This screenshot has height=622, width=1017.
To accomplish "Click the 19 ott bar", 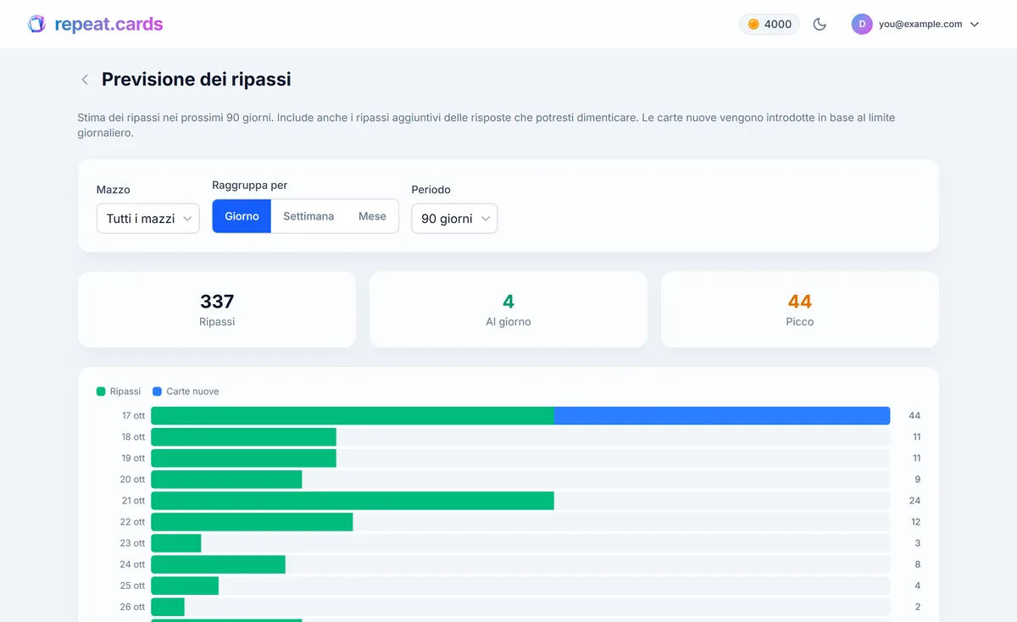I will (243, 458).
